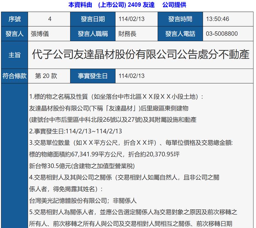Click the '序號' header cell
This screenshot has height=228, width=256.
point(14,19)
